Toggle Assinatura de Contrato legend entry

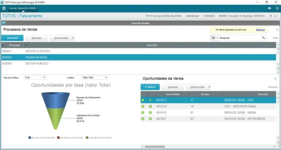(x=99, y=138)
